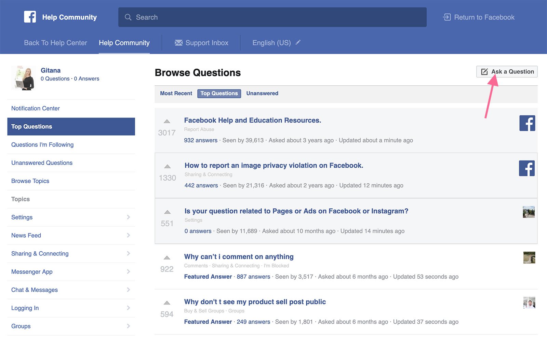This screenshot has height=337, width=547.
Task: Open the Gitana profile name link
Action: [51, 70]
